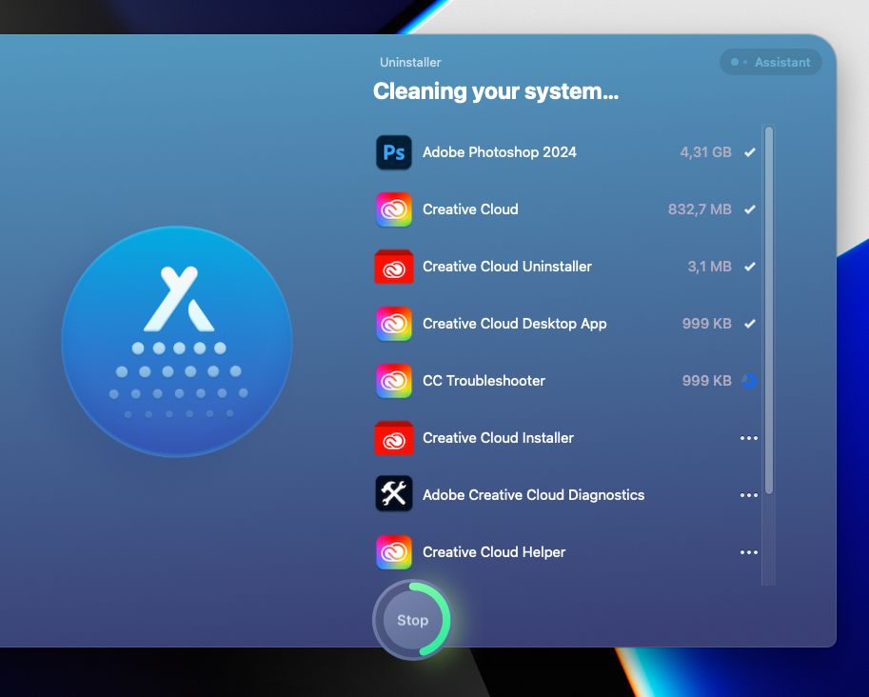Click the checkmark next to Adobe Photoshop 2024
The image size is (869, 697).
(x=749, y=152)
